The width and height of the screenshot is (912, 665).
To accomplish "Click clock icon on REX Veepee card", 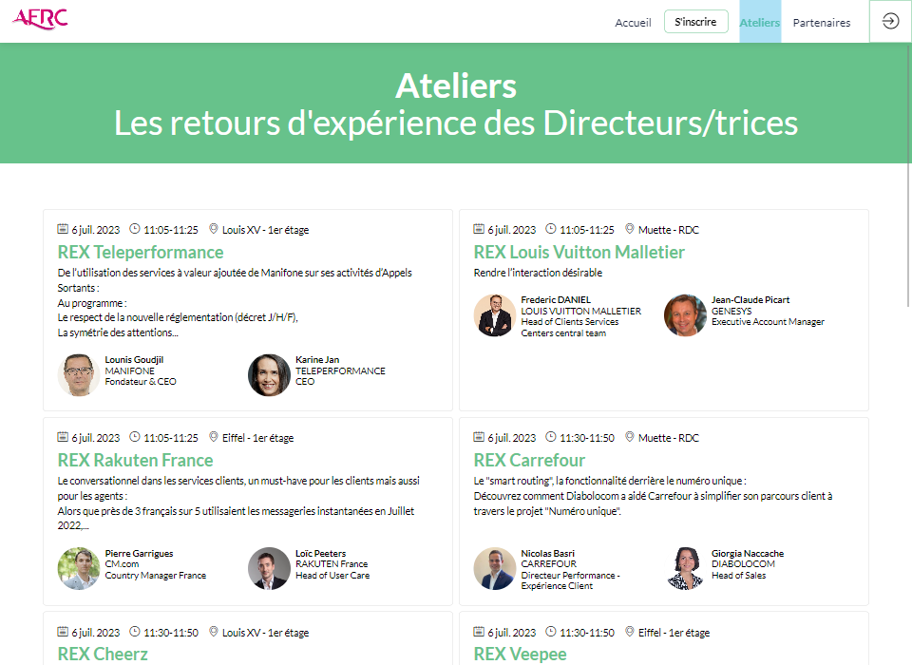I will (551, 631).
